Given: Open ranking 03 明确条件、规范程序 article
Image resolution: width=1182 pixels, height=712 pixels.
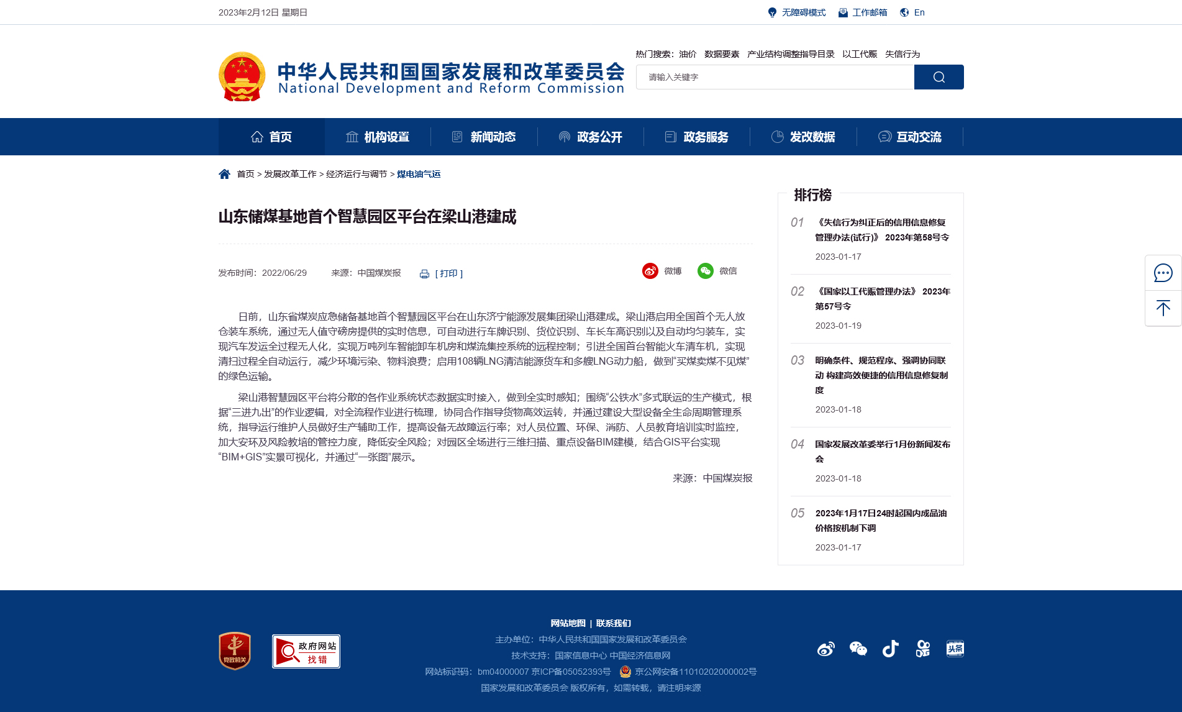Looking at the screenshot, I should pyautogui.click(x=882, y=375).
